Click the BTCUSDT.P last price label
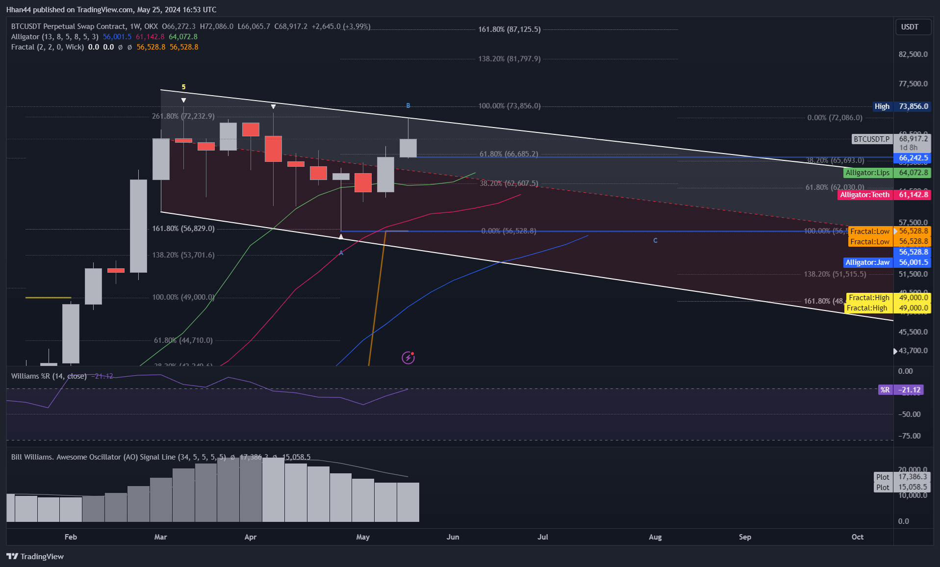This screenshot has height=567, width=940. click(x=891, y=139)
